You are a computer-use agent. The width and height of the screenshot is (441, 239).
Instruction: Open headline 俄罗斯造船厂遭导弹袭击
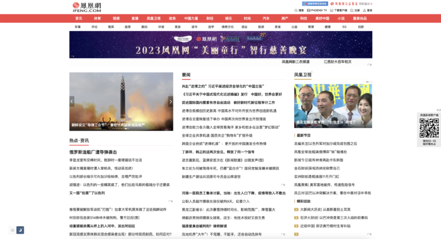pyautogui.click(x=93, y=152)
